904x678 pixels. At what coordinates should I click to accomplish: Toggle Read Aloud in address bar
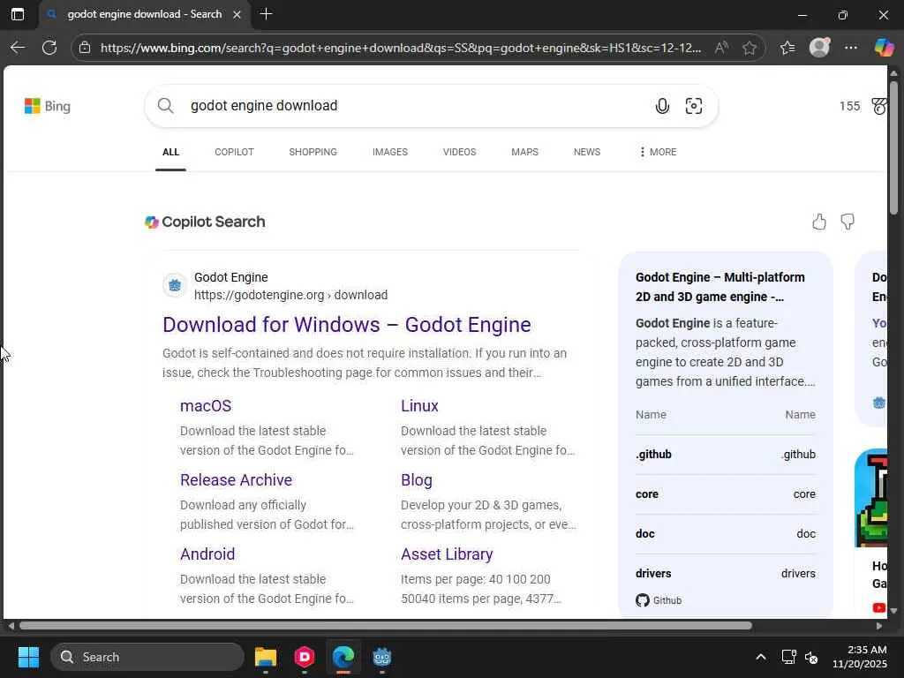(x=721, y=48)
